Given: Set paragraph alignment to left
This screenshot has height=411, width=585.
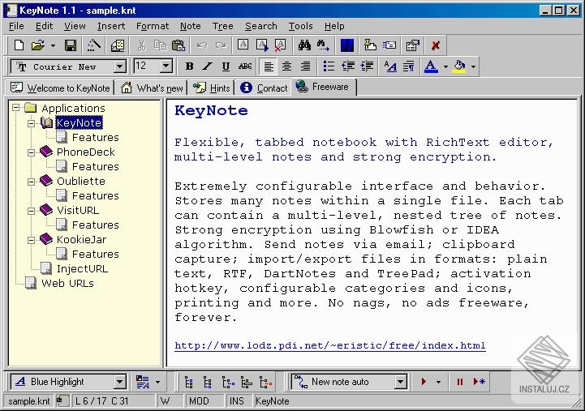Looking at the screenshot, I should coord(269,66).
